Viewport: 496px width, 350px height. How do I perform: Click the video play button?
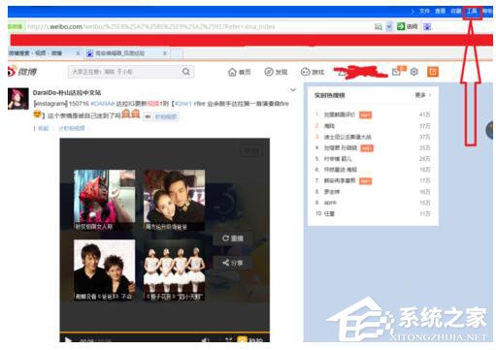pyautogui.click(x=68, y=339)
